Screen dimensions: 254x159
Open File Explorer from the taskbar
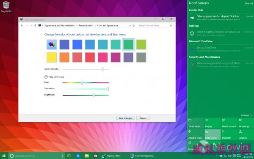(x=87, y=156)
